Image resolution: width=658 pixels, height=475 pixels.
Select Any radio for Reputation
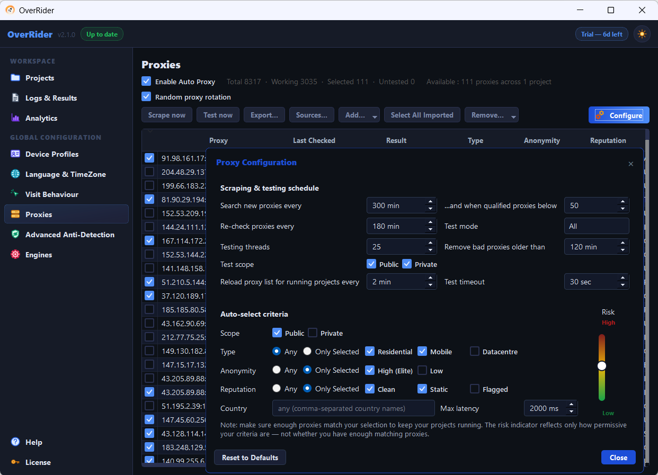277,388
